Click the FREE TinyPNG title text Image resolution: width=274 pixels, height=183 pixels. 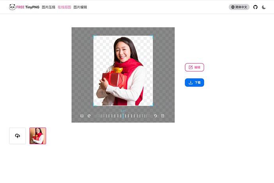[x=28, y=7]
